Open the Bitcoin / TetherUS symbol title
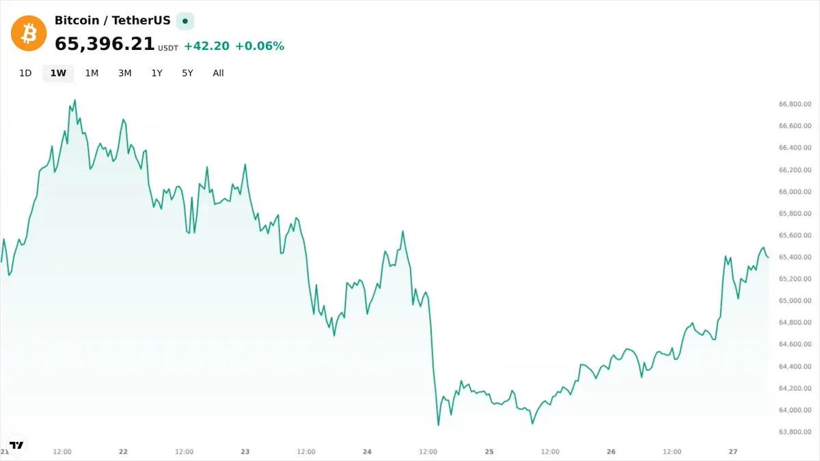The height and width of the screenshot is (461, 820). point(113,20)
